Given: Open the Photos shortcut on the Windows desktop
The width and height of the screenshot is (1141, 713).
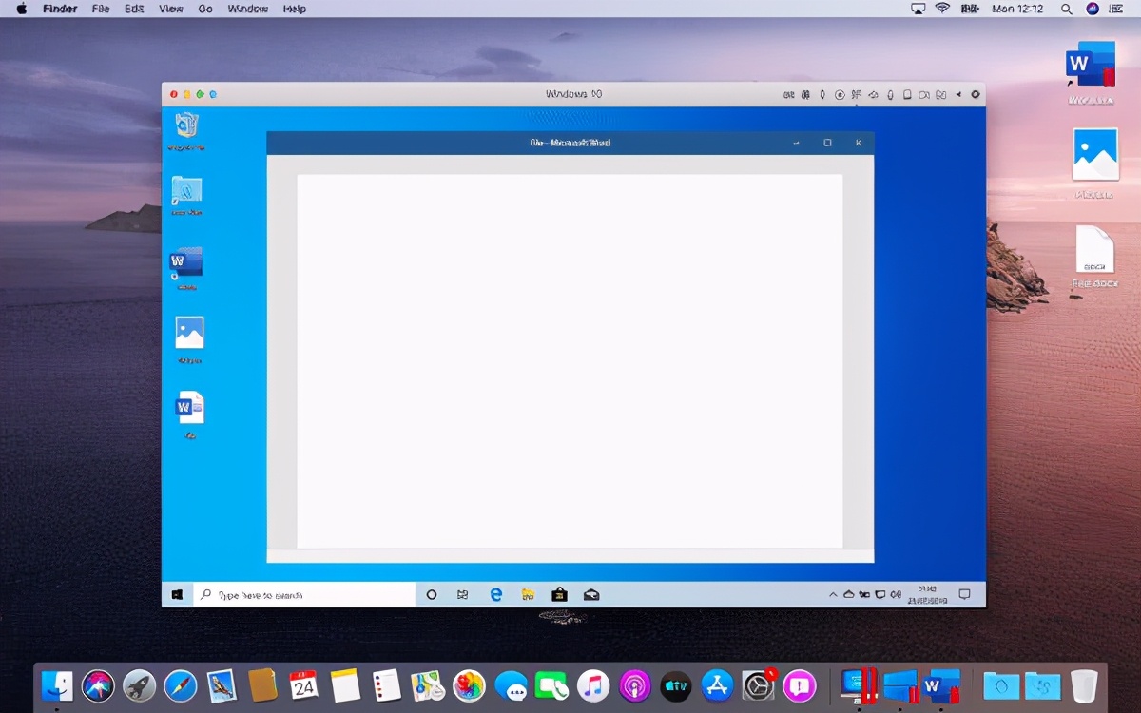Looking at the screenshot, I should [189, 333].
